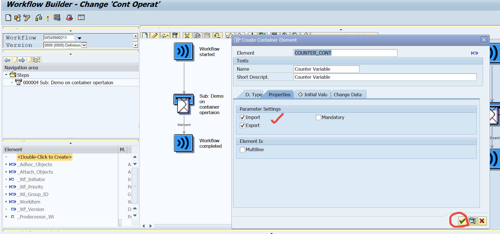Activate workflow with the magic wand icon
Viewport: 500px width, 234px height.
click(48, 18)
